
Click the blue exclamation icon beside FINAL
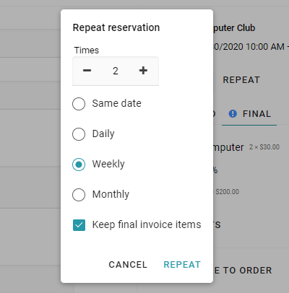click(233, 114)
